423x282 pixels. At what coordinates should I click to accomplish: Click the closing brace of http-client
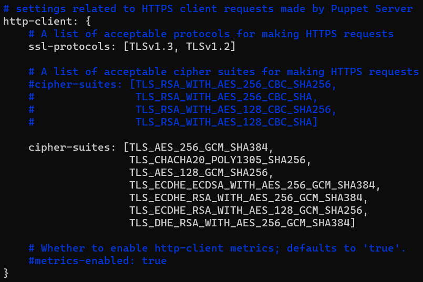[x=6, y=273]
